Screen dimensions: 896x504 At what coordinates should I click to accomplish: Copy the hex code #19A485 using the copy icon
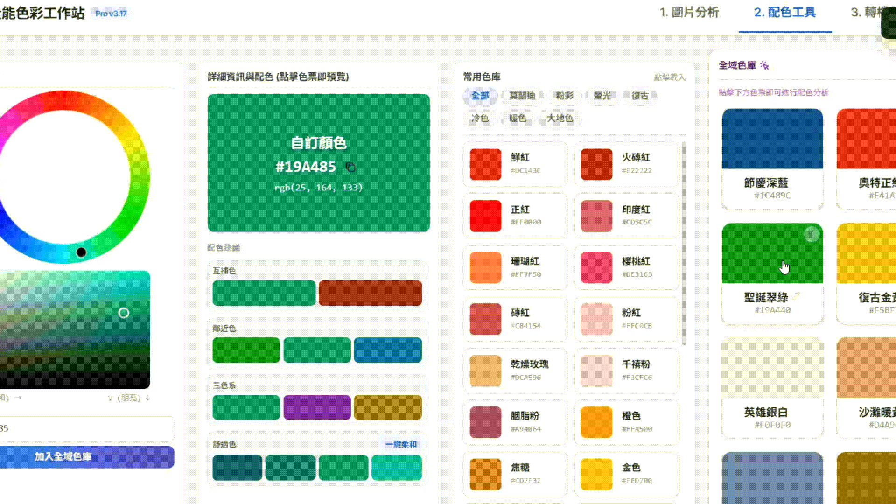coord(351,167)
